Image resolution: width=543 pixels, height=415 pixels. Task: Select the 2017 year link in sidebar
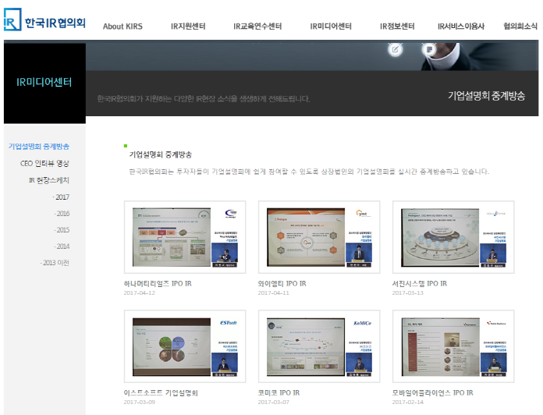pos(62,197)
